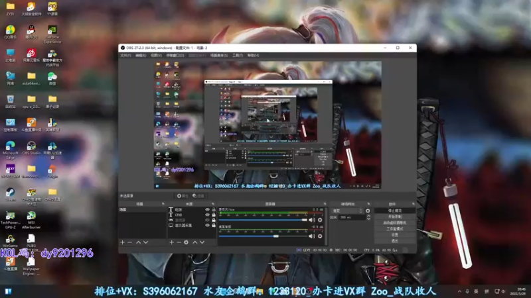Open the scene transition type combo box
Viewport: 531px width, 298px height.
point(347,211)
